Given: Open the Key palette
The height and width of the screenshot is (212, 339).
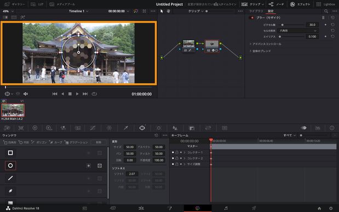Looking at the screenshot, I should [x=192, y=128].
